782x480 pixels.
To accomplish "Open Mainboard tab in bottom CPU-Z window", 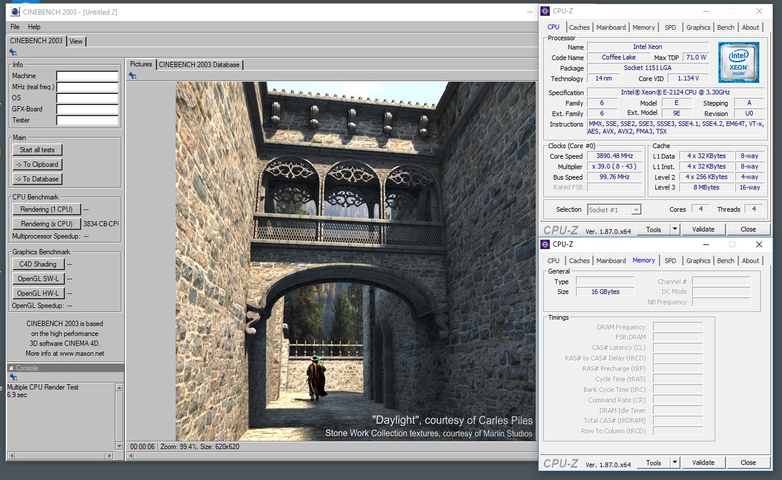I will 611,261.
